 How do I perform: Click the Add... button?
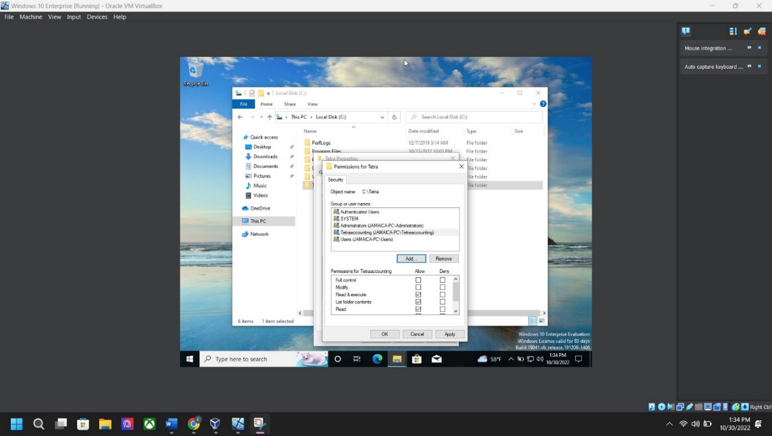tap(411, 258)
